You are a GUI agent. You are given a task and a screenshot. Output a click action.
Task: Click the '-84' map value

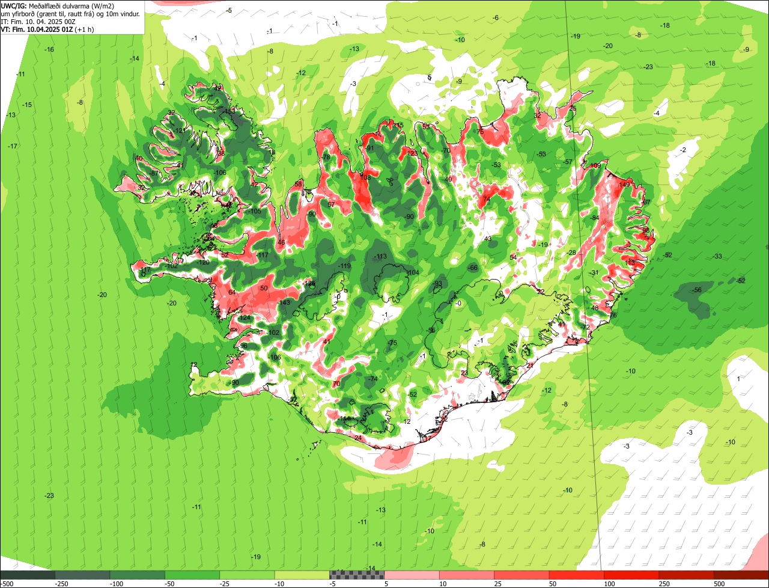tap(595, 218)
